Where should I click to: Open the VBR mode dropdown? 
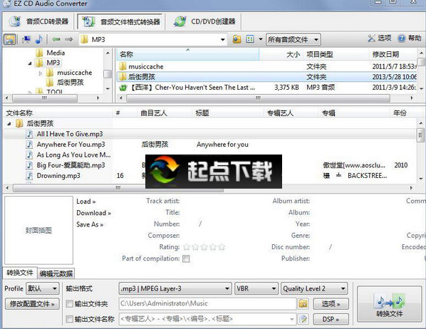tap(256, 288)
